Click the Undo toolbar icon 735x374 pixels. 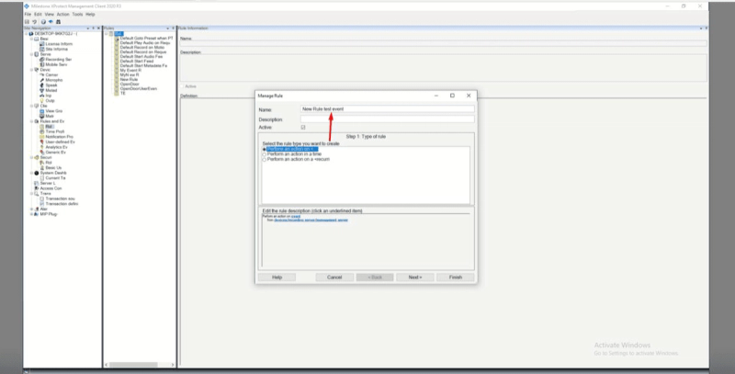34,21
